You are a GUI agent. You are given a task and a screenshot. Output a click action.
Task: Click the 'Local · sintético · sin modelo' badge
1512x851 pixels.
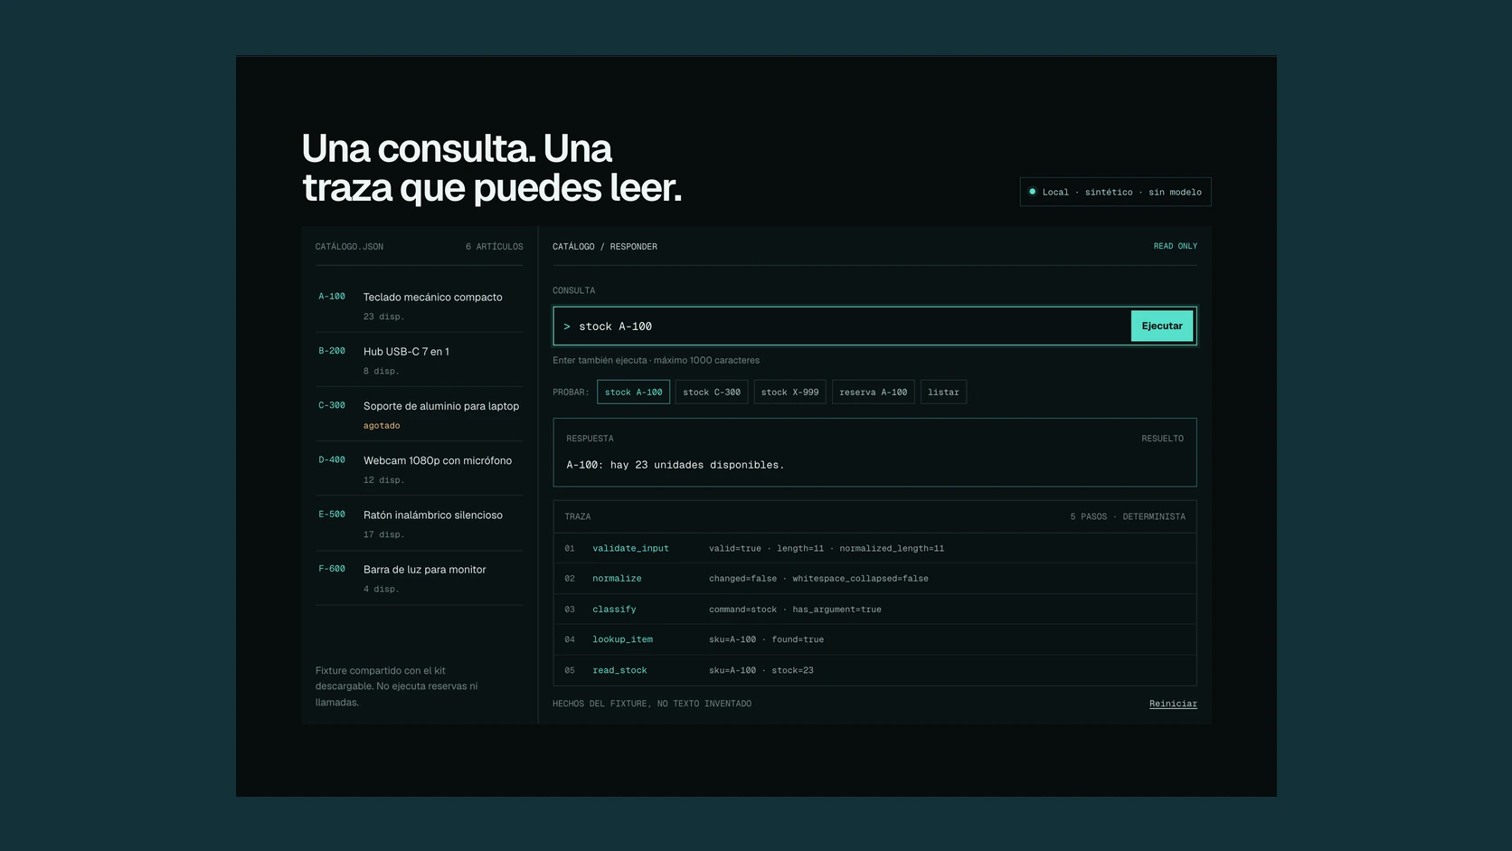click(x=1115, y=192)
